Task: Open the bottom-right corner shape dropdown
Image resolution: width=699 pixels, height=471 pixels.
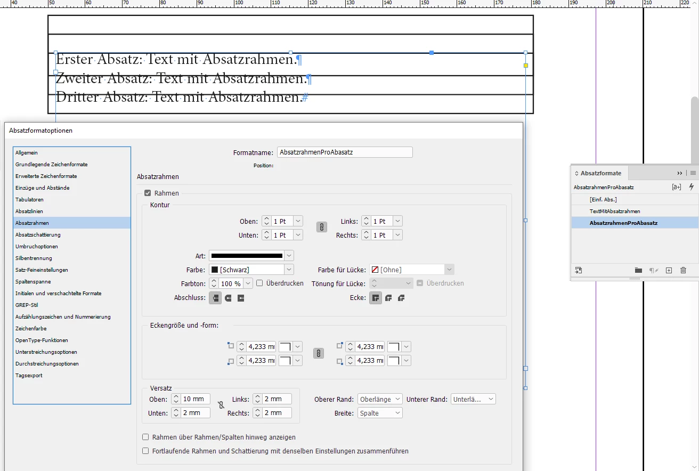Action: 407,361
